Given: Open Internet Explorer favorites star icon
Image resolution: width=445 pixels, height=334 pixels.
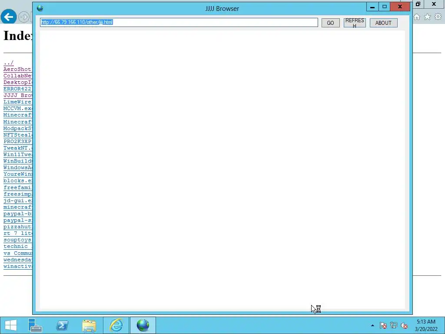Looking at the screenshot, I should [428, 17].
